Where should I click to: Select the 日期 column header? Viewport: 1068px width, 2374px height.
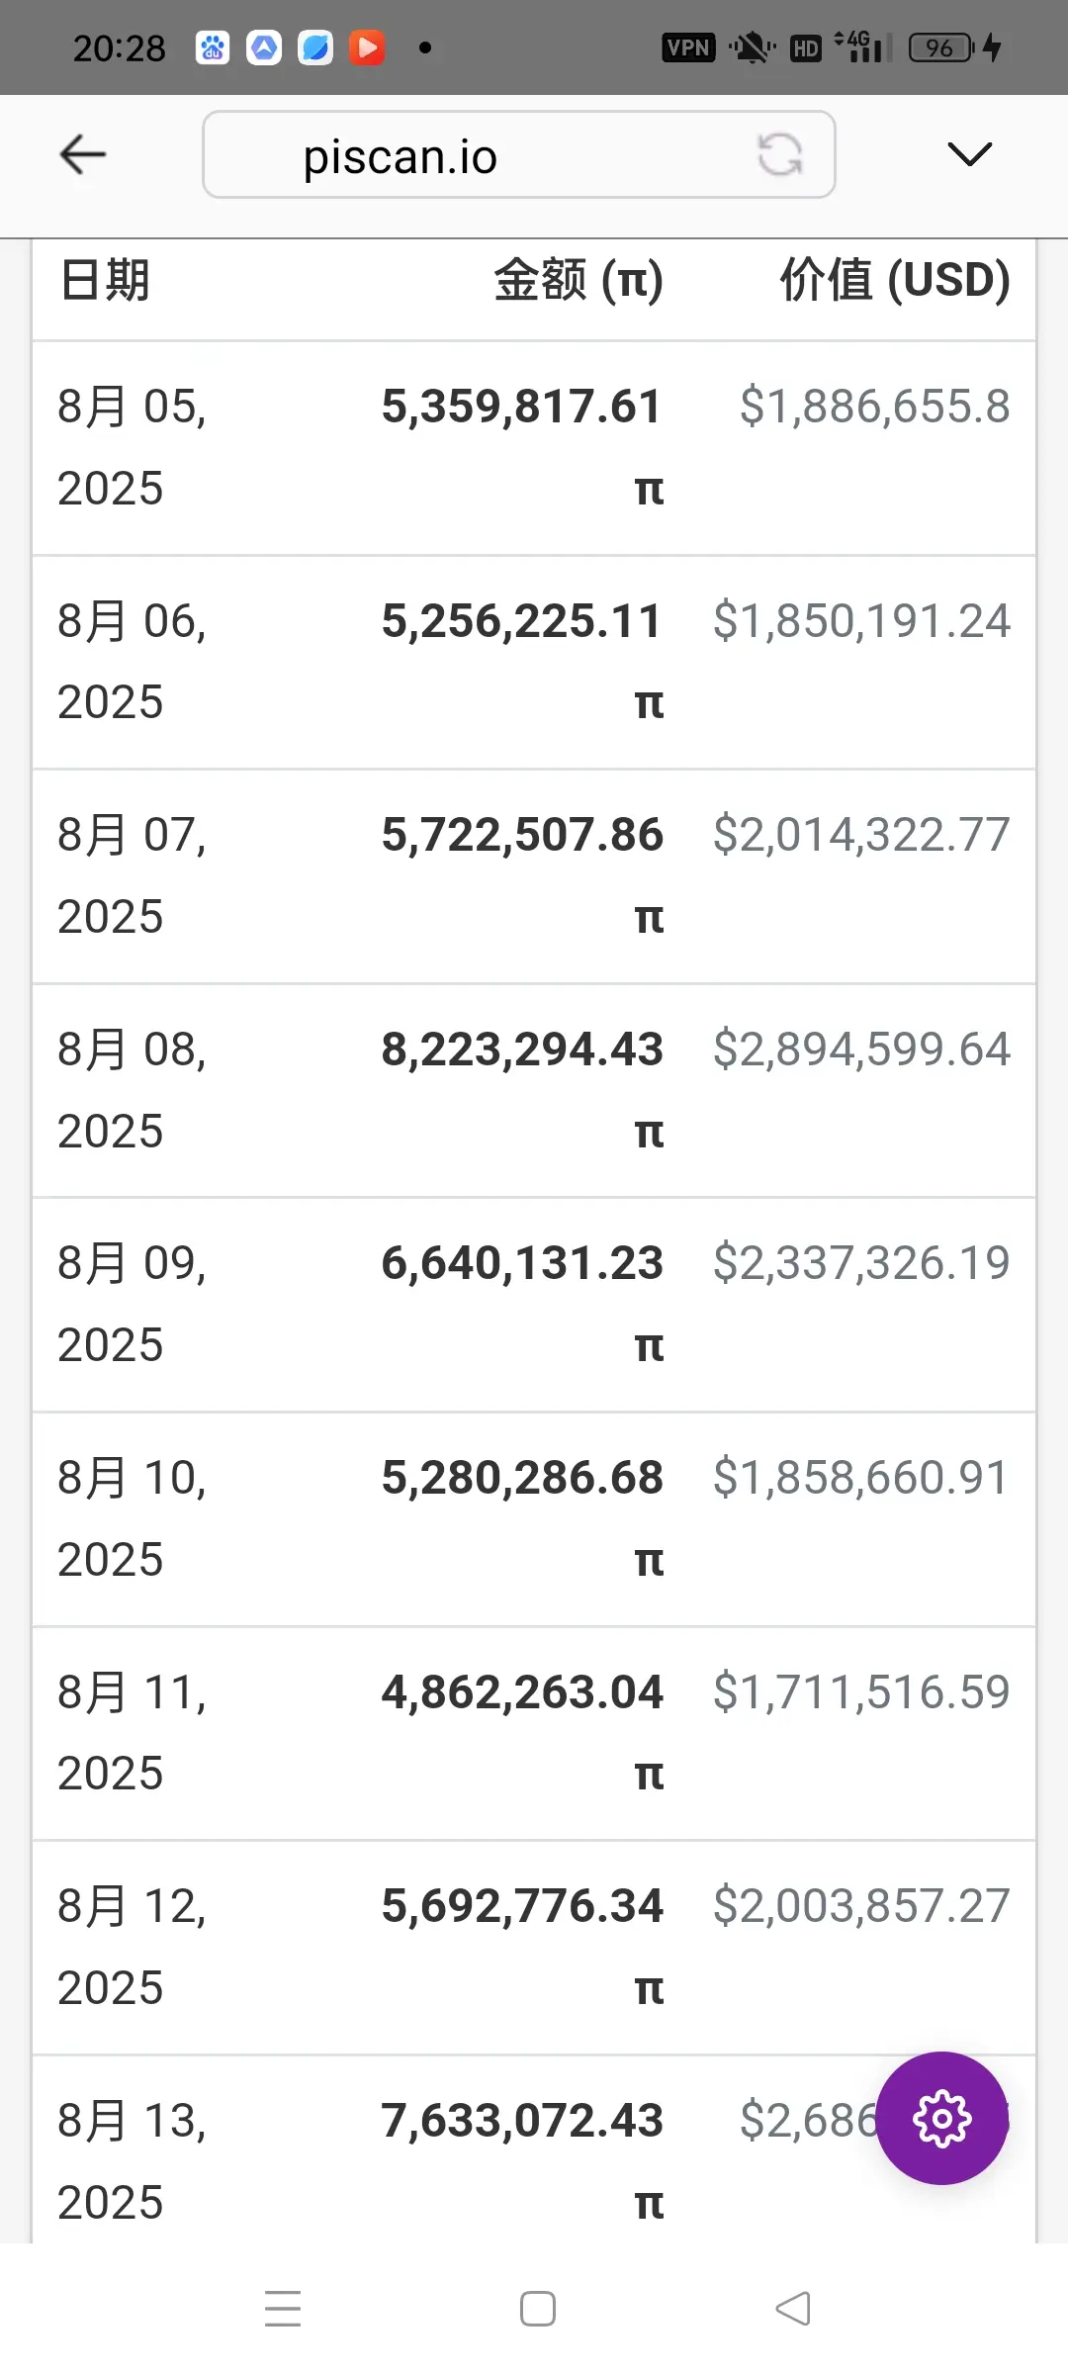click(105, 280)
